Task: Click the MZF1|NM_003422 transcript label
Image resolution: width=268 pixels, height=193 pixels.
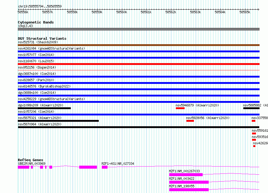Action: (182, 179)
